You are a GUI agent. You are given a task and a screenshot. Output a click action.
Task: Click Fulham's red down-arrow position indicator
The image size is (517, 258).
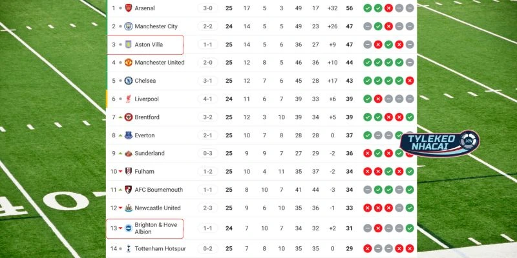pos(120,172)
